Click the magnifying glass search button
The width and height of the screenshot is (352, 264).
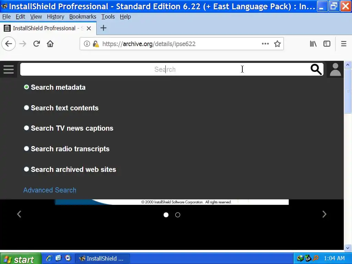(316, 69)
